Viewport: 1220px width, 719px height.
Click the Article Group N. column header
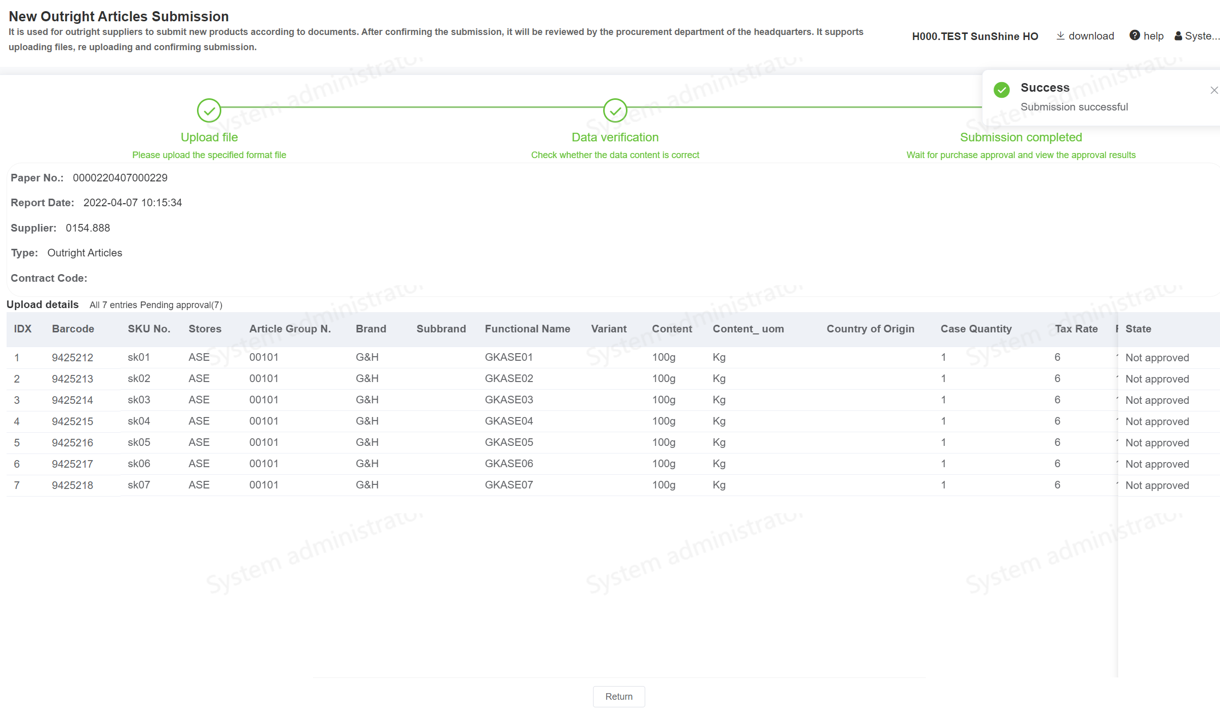(x=290, y=329)
